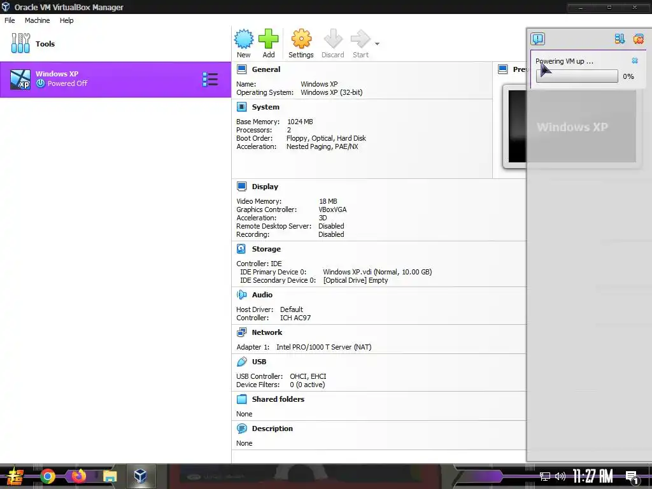The image size is (652, 489).
Task: Open the Start button dropdown arrow
Action: 377,44
